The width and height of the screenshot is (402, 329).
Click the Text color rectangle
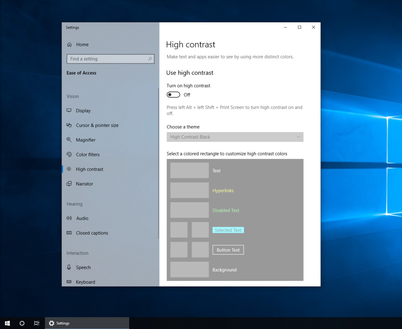[189, 170]
